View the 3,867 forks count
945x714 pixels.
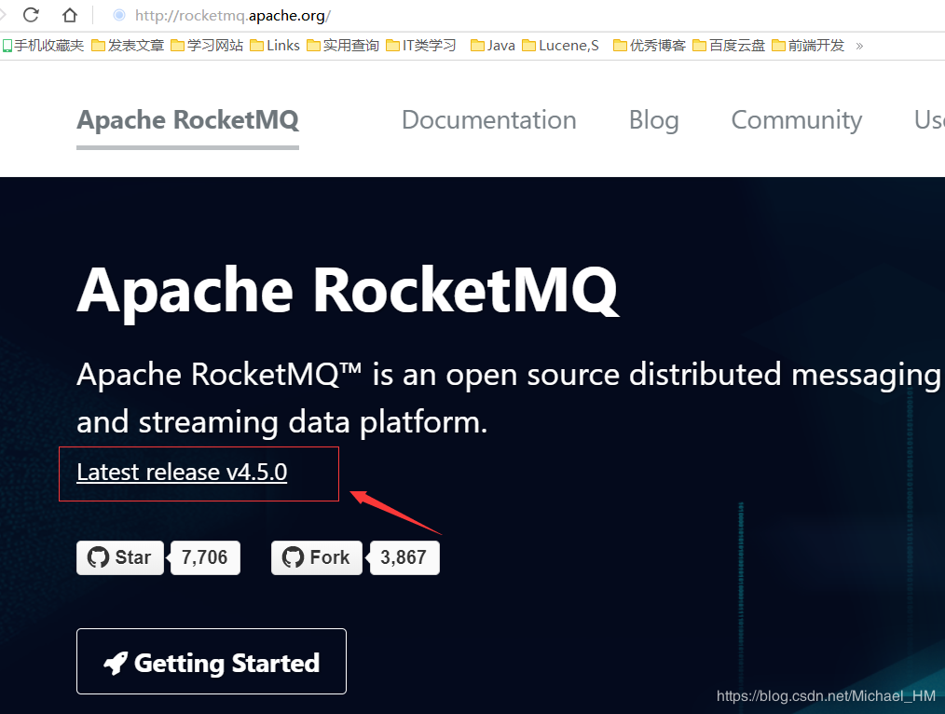tap(404, 557)
